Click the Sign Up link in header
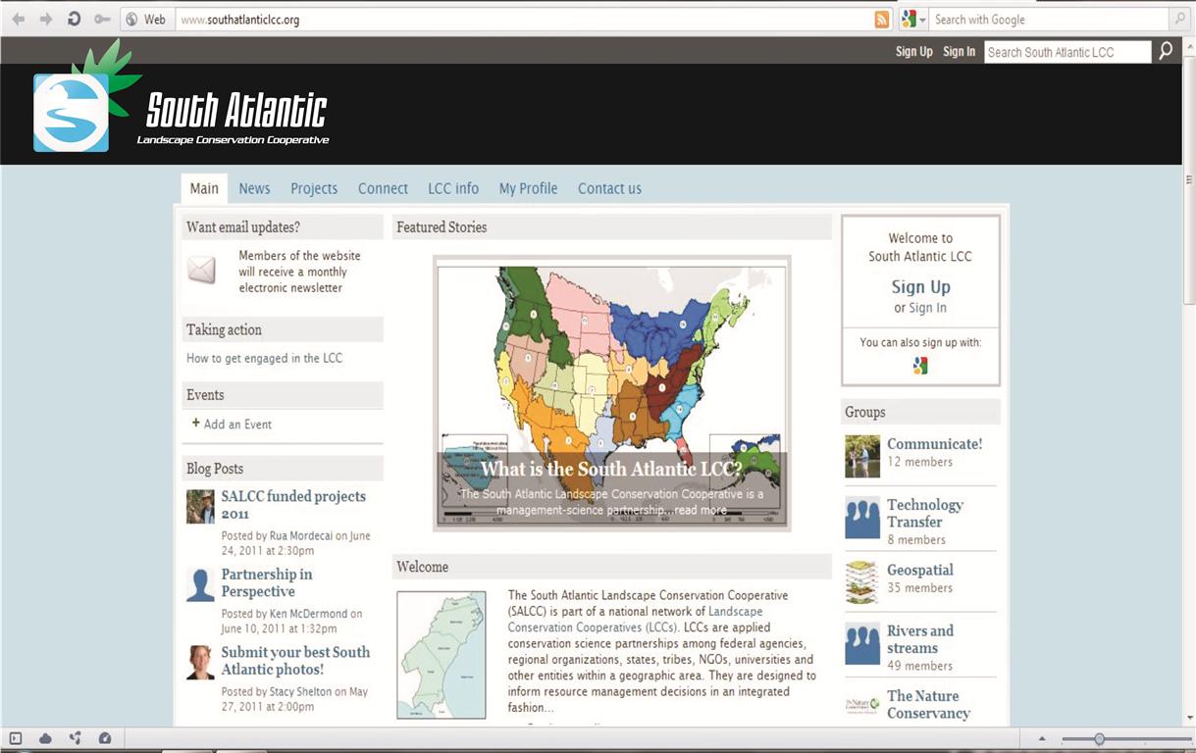The image size is (1196, 753). tap(913, 52)
